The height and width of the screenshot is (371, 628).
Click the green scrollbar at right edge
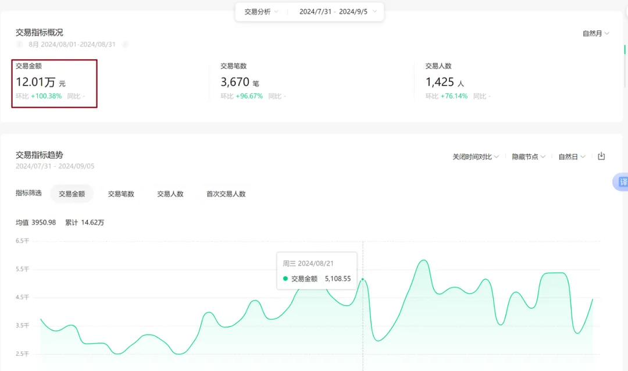click(625, 49)
